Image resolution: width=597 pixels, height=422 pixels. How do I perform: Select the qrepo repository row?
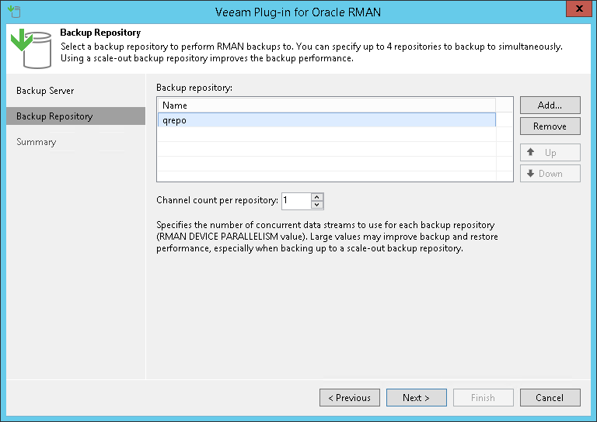326,120
